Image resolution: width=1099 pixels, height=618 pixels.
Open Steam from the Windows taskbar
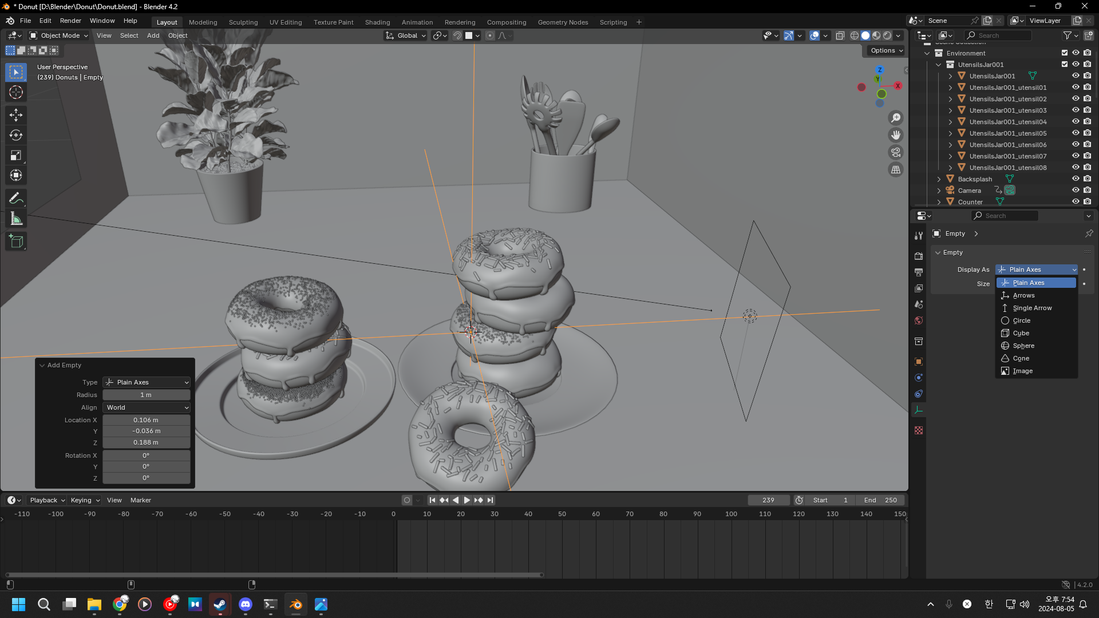(220, 604)
